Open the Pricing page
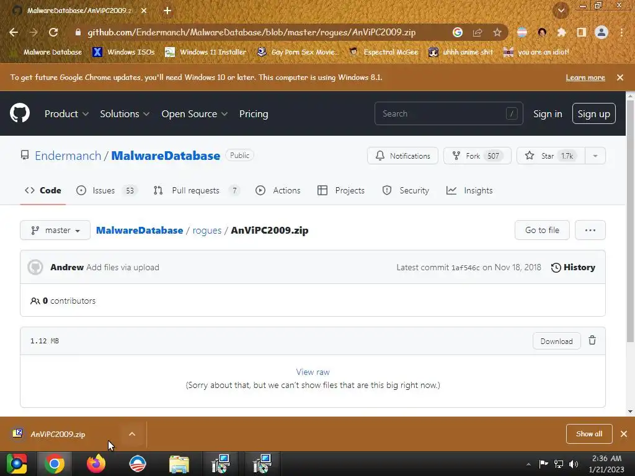Screen dimensions: 635x476 254,114
